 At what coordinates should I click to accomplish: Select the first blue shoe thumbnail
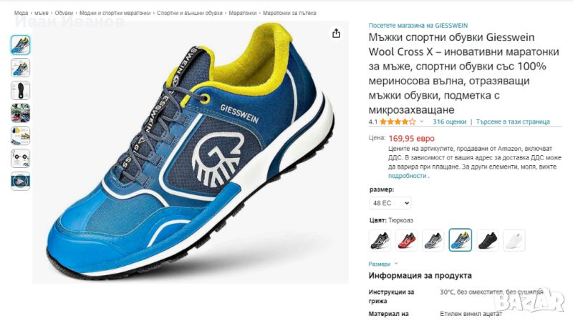[21, 45]
